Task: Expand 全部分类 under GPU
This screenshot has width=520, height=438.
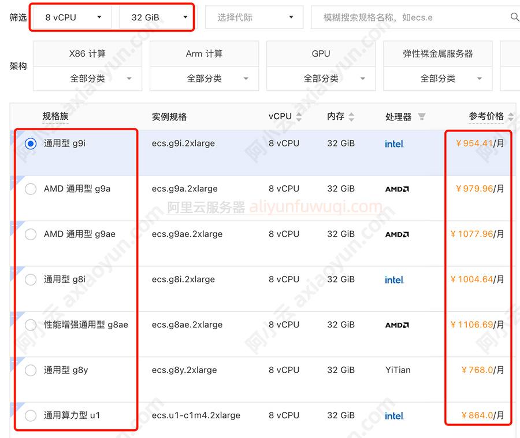Action: pyautogui.click(x=321, y=79)
